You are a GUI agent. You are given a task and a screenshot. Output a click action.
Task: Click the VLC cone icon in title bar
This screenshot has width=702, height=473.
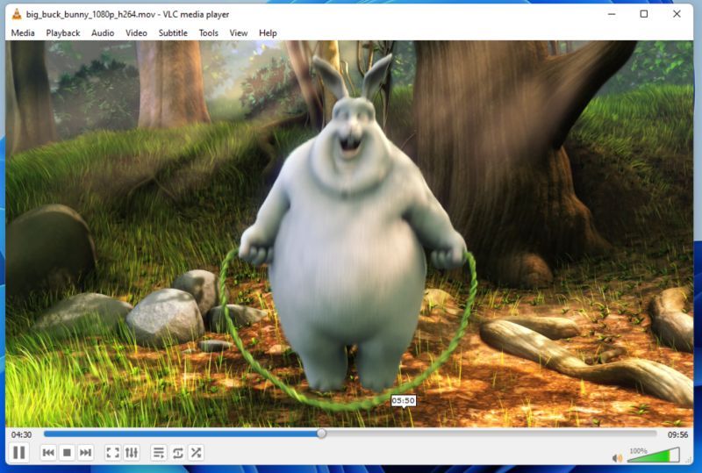[x=17, y=14]
